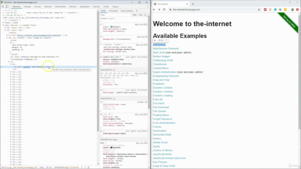Open the pink round browser extension
The image size is (301, 169).
[x=270, y=9]
